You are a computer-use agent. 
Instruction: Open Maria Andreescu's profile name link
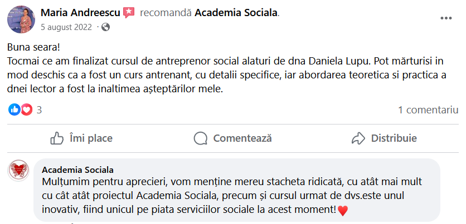pos(80,12)
